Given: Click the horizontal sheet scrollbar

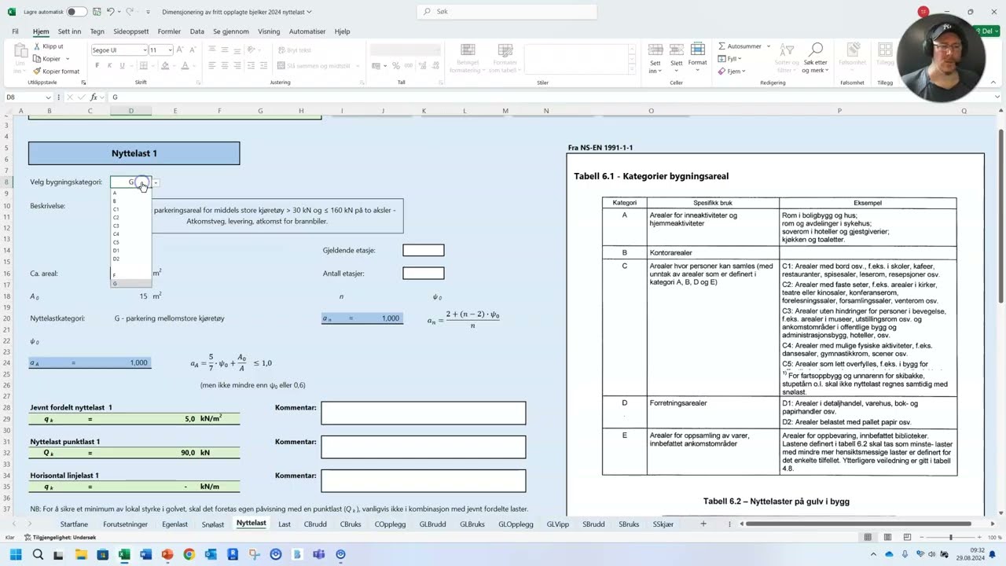Looking at the screenshot, I should pyautogui.click(x=858, y=524).
